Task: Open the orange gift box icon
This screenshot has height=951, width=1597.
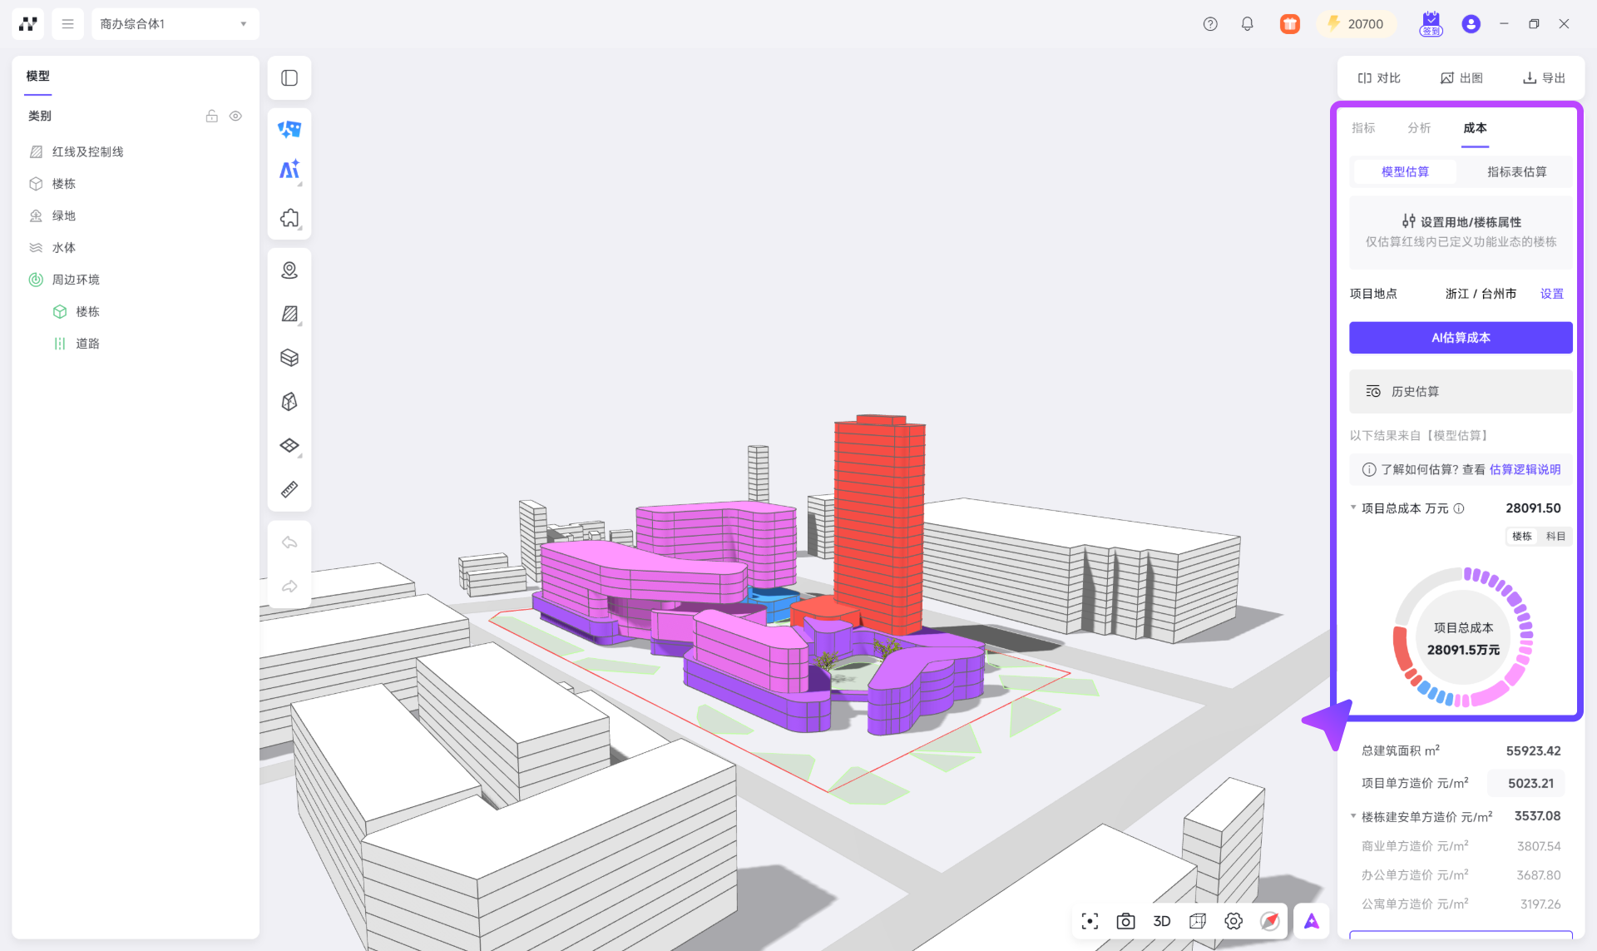Action: (x=1289, y=24)
